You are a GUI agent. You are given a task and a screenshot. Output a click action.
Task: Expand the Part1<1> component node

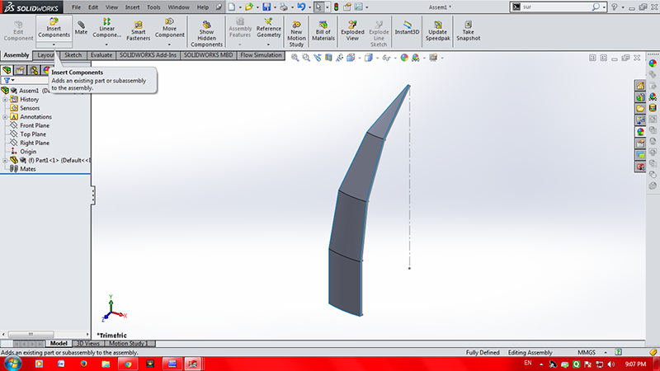pos(5,160)
